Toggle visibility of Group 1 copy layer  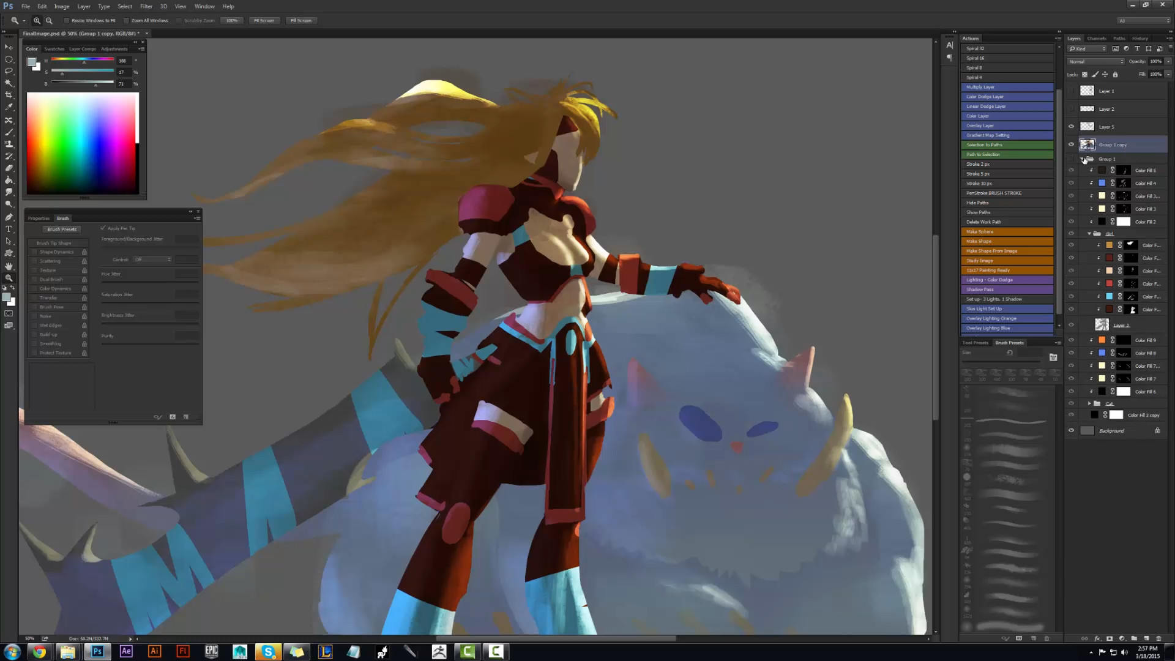coord(1071,145)
